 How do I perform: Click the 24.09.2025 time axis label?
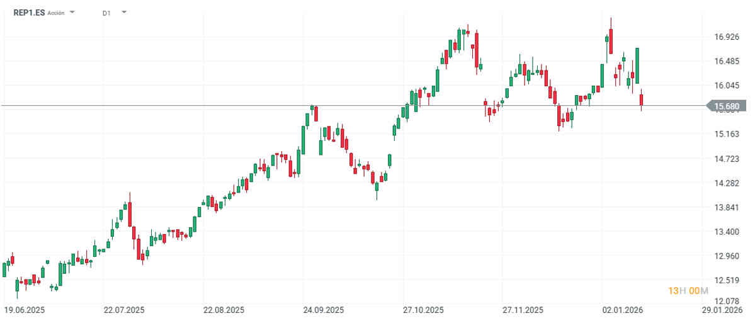pyautogui.click(x=323, y=310)
